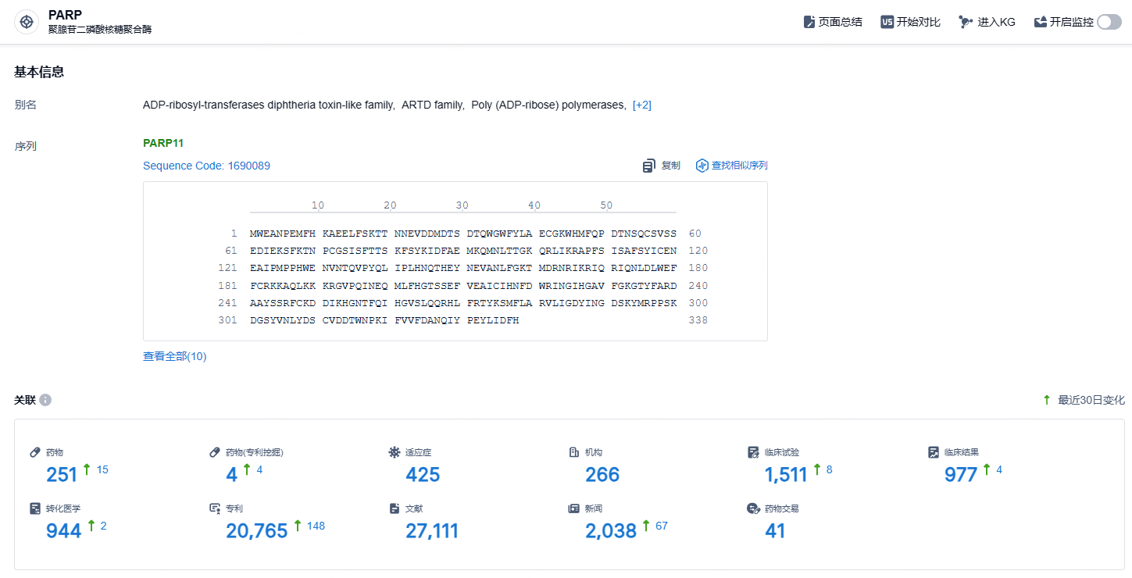Click the 药物(专利挖掘) pill icon
Screen dimensions: 1132x578
click(x=215, y=452)
